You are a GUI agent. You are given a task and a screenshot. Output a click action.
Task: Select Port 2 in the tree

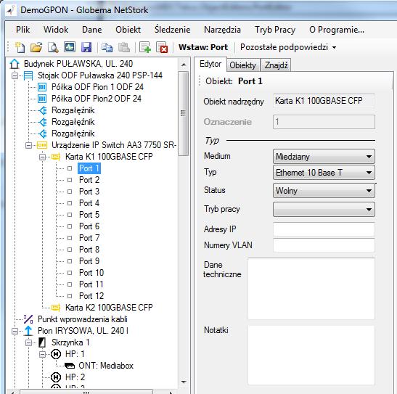click(89, 180)
